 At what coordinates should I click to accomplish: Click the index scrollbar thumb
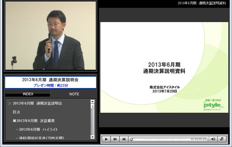pyautogui.click(x=93, y=106)
